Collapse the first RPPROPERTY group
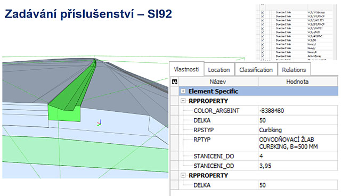The image size is (341, 196). [183, 101]
